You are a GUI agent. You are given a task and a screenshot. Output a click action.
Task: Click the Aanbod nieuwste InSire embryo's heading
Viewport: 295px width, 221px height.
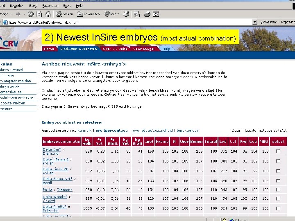(84, 64)
